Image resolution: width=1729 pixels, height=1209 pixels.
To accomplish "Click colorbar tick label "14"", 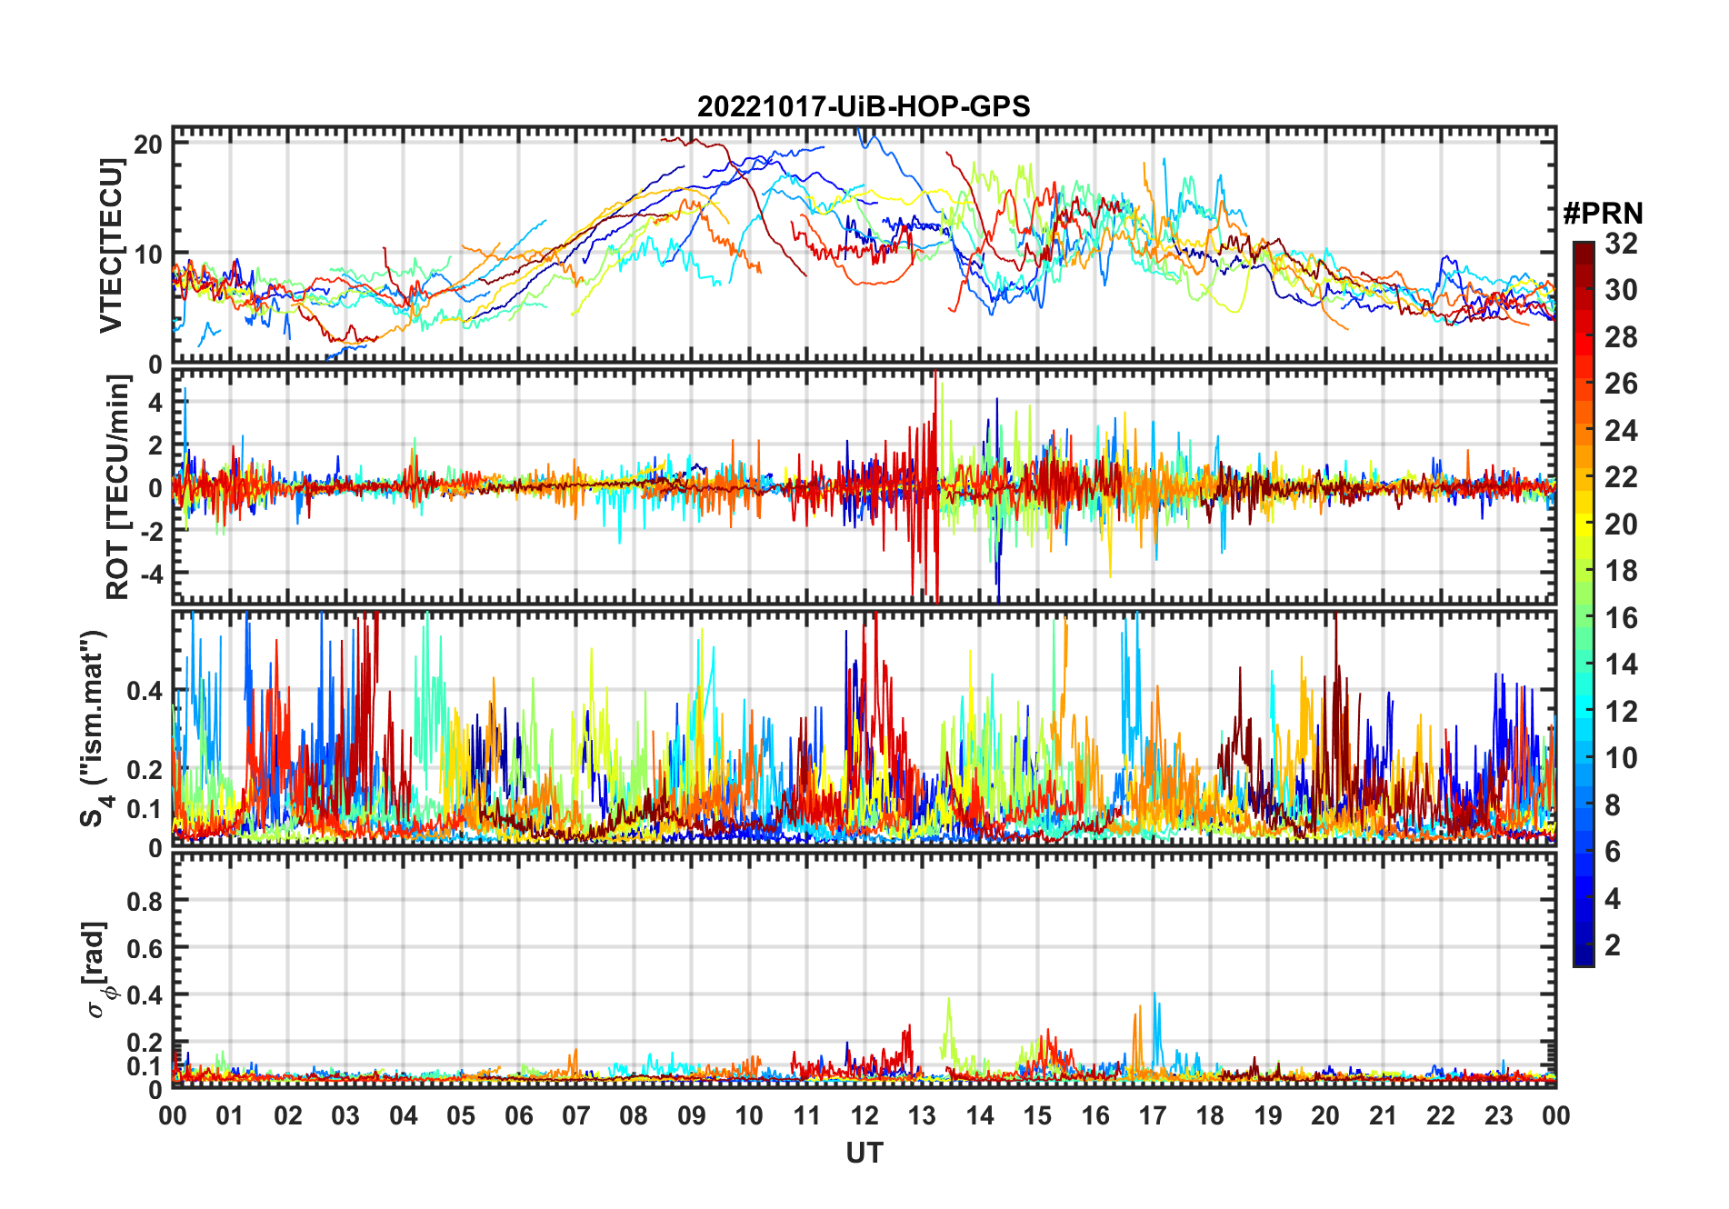I will pyautogui.click(x=1621, y=664).
